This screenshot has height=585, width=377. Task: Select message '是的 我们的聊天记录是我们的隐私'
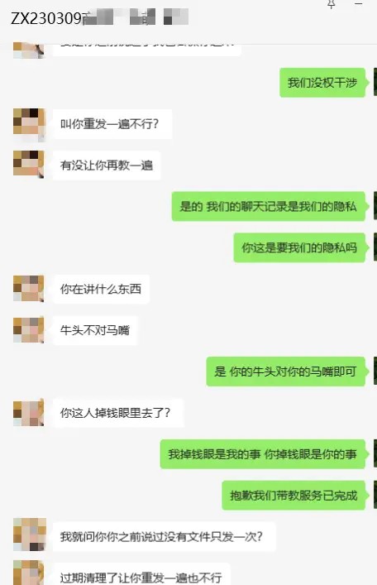click(268, 206)
